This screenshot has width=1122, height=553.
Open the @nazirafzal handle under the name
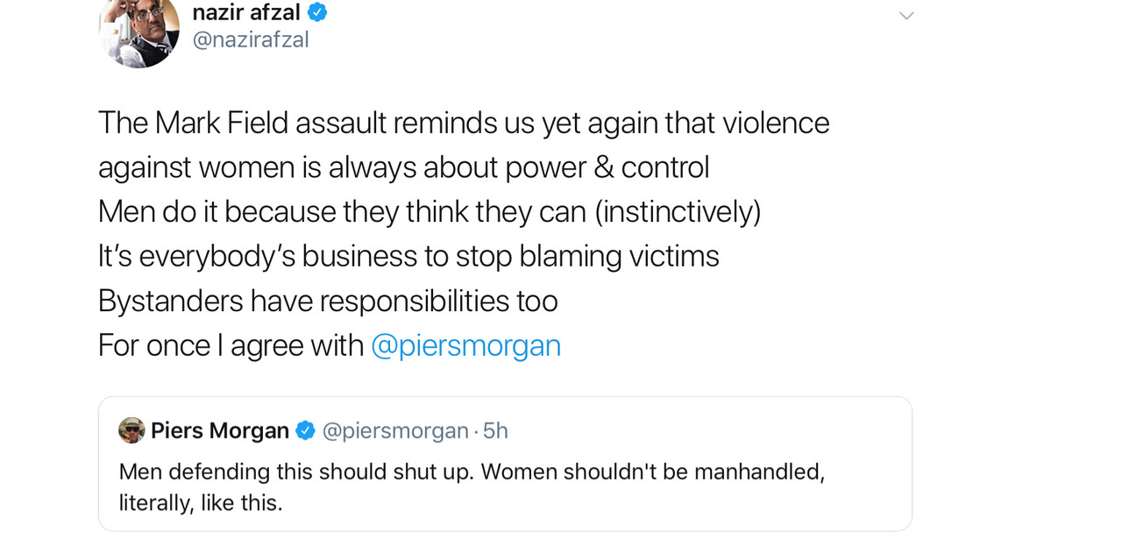pos(251,39)
